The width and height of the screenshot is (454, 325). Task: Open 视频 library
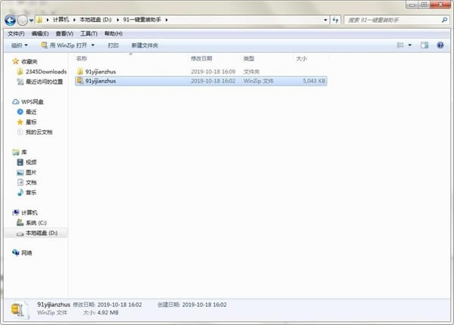31,162
